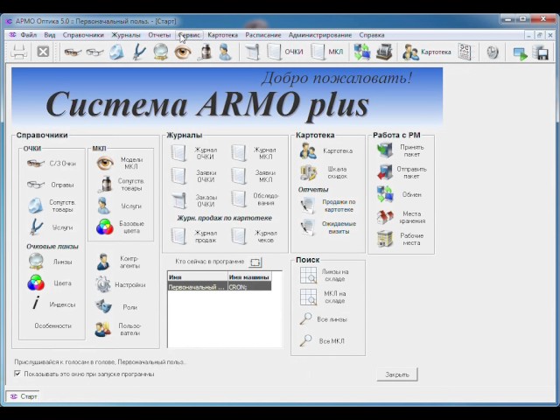The image size is (560, 420).
Task: Click Обмен data exchange
Action: (x=399, y=194)
